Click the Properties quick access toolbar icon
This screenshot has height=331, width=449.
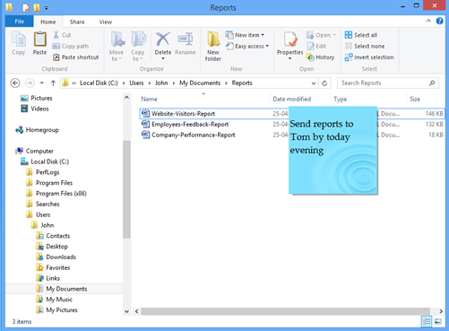click(26, 7)
